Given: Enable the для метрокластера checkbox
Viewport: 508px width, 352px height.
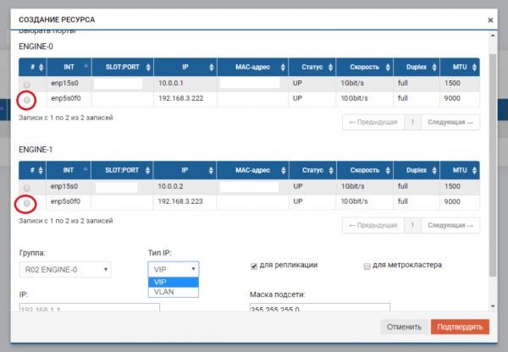Looking at the screenshot, I should 367,266.
